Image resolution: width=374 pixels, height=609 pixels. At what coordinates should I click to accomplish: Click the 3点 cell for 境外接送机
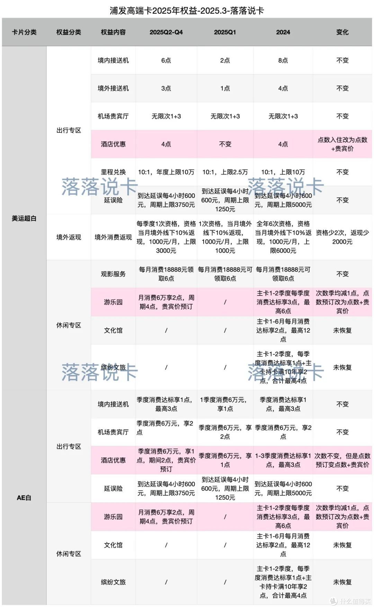[x=166, y=88]
